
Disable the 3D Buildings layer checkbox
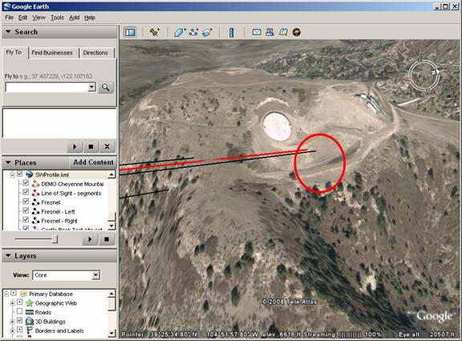click(19, 320)
